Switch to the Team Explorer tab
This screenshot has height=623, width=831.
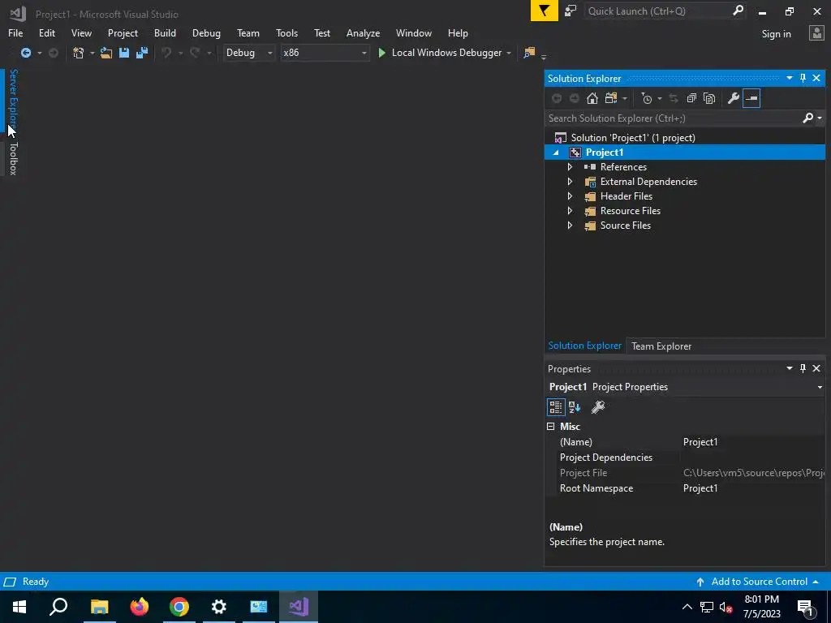coord(661,346)
